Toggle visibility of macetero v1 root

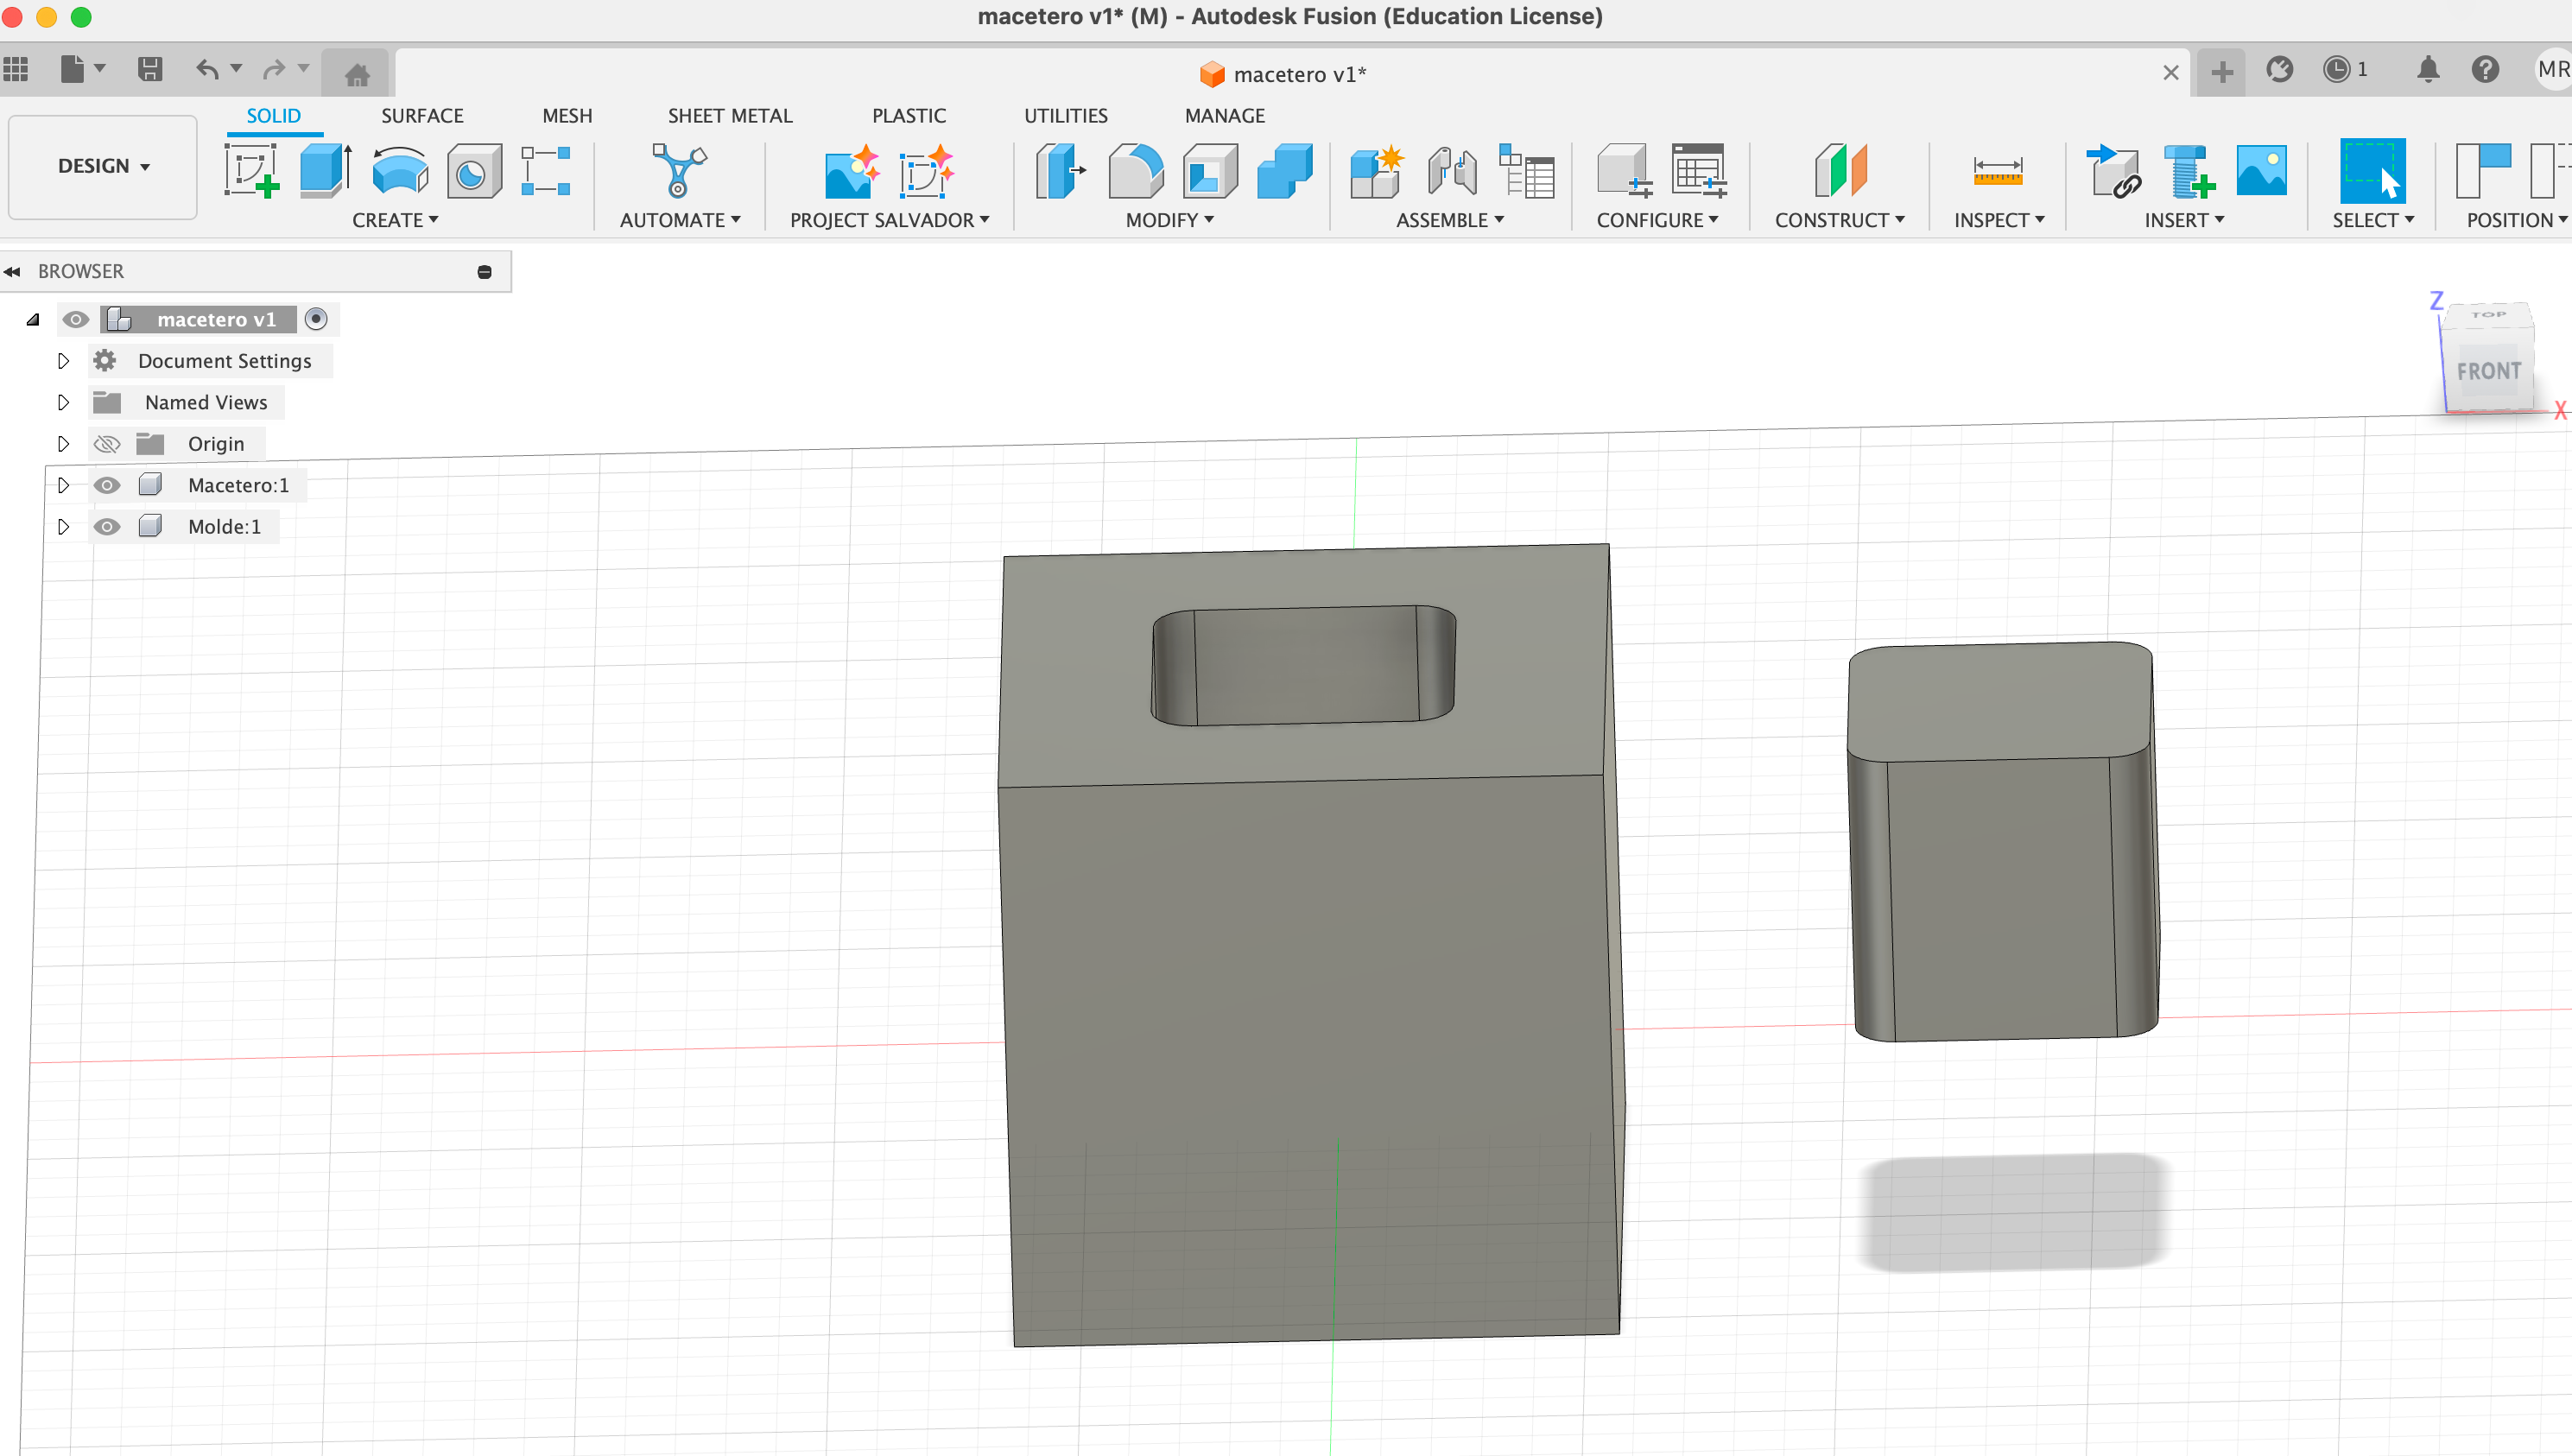(x=75, y=320)
